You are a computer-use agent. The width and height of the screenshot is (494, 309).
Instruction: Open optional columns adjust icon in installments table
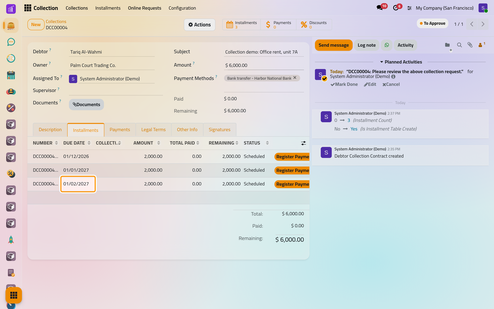304,143
